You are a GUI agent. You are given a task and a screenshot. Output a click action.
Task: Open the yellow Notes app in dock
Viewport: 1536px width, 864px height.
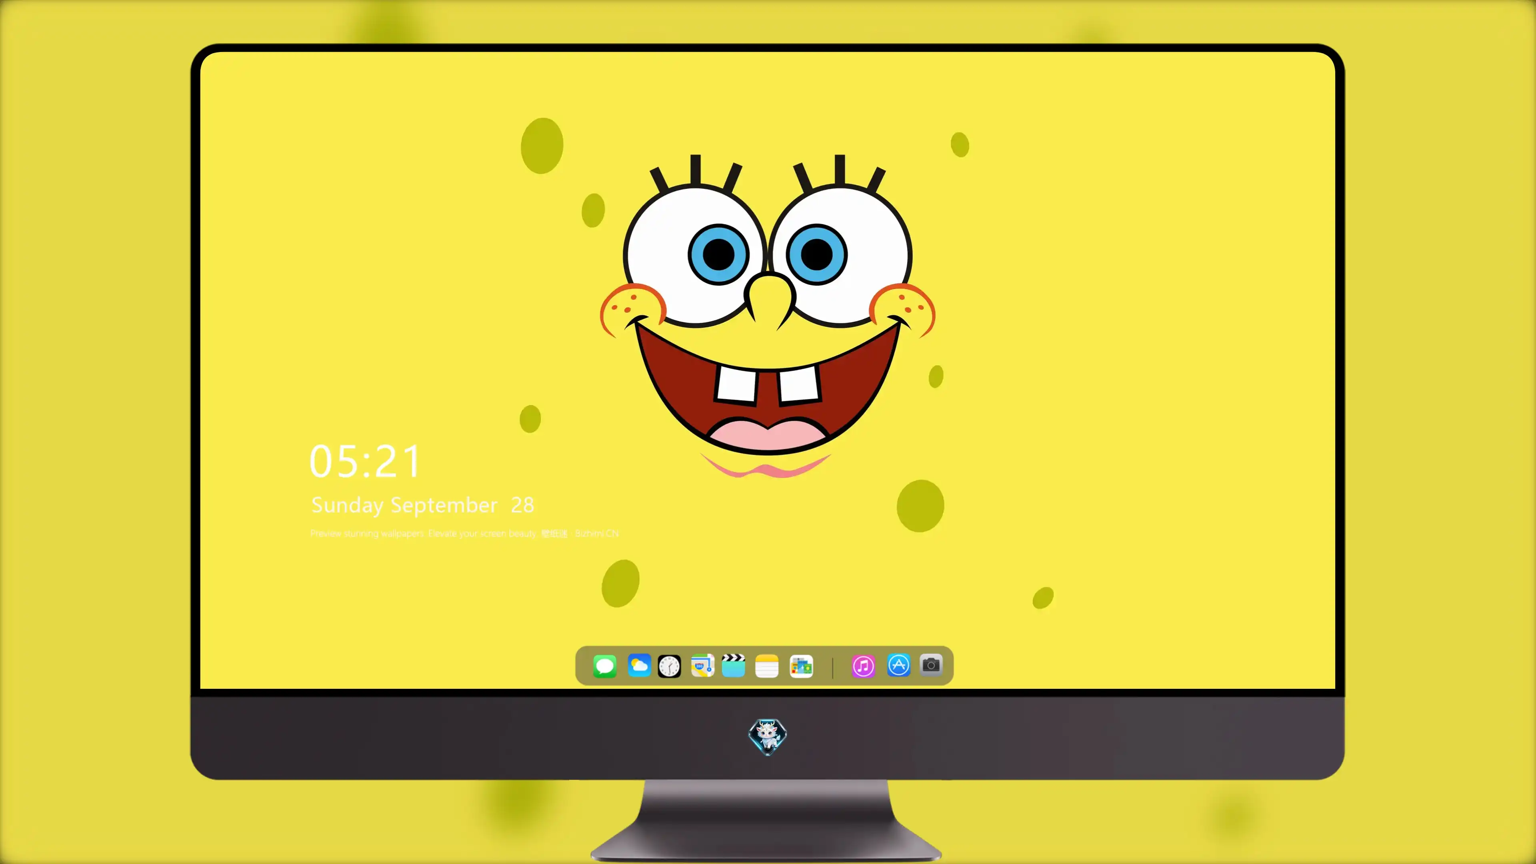tap(767, 666)
